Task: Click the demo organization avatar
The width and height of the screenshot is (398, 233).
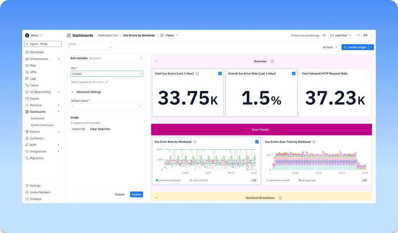Action: coord(27,36)
